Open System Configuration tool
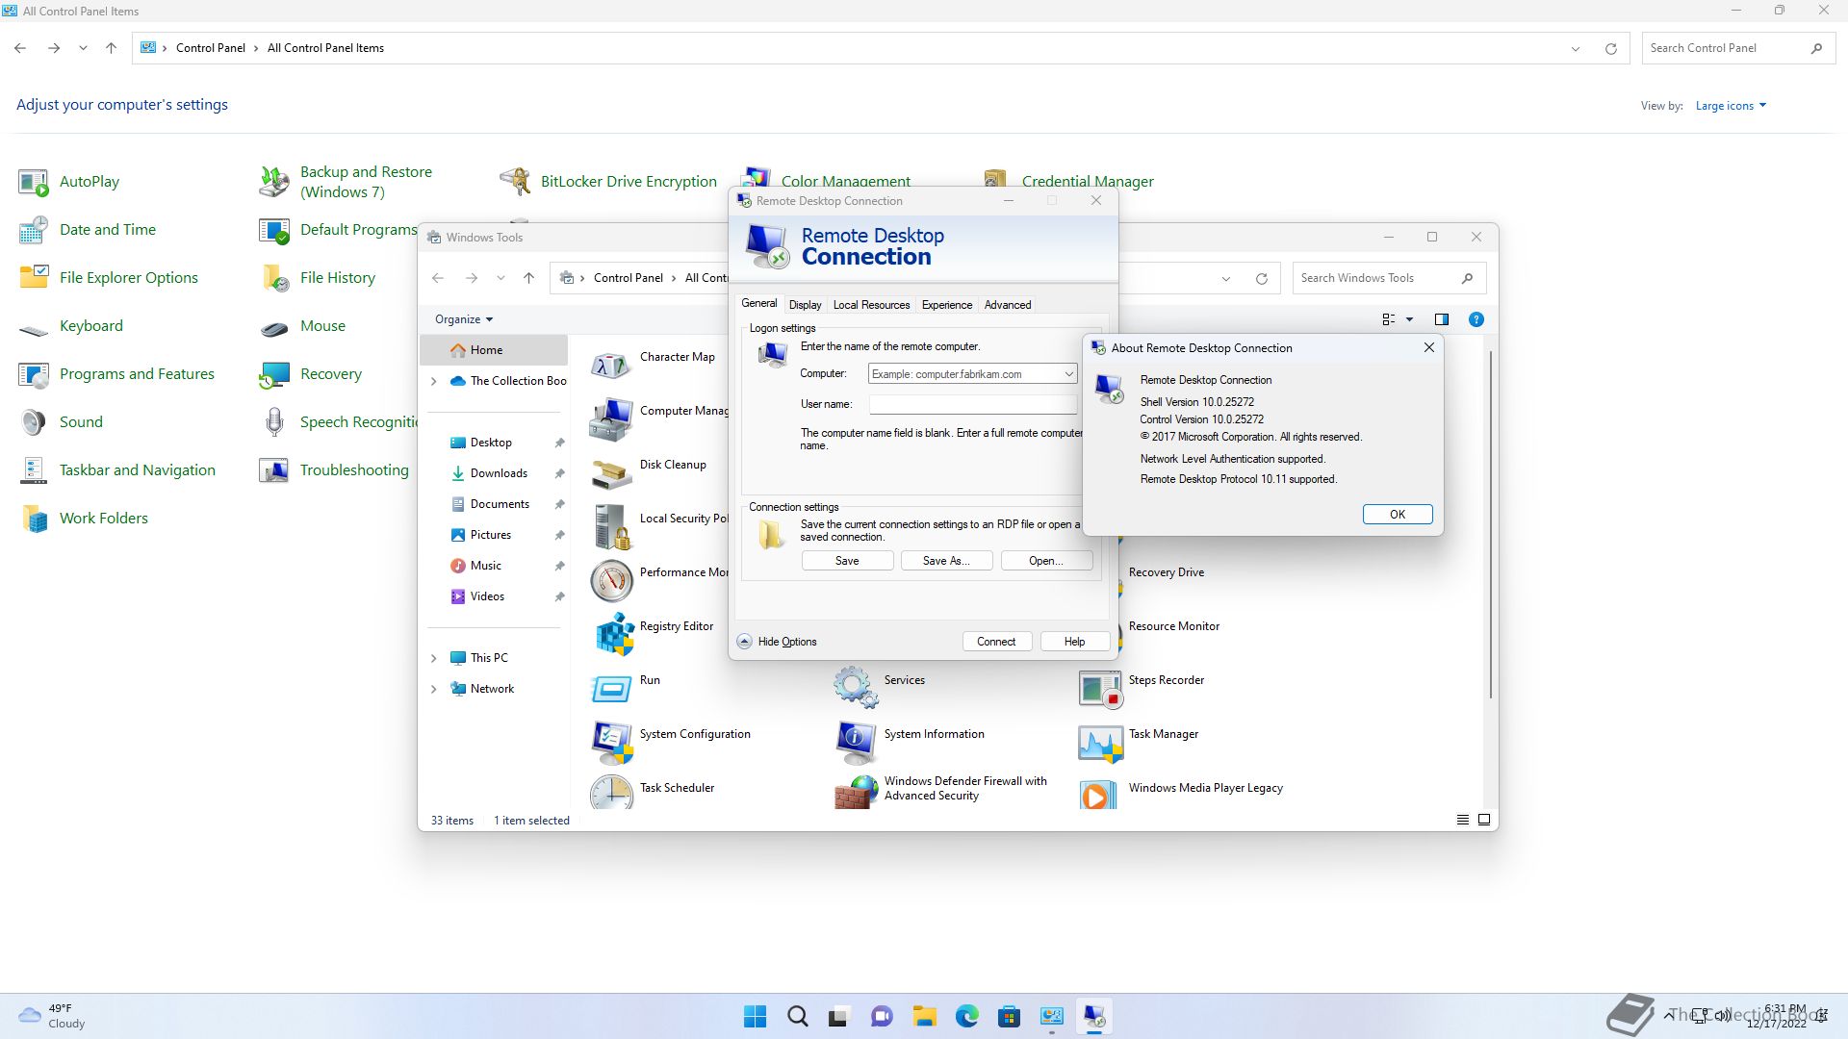Image resolution: width=1848 pixels, height=1039 pixels. (x=670, y=742)
